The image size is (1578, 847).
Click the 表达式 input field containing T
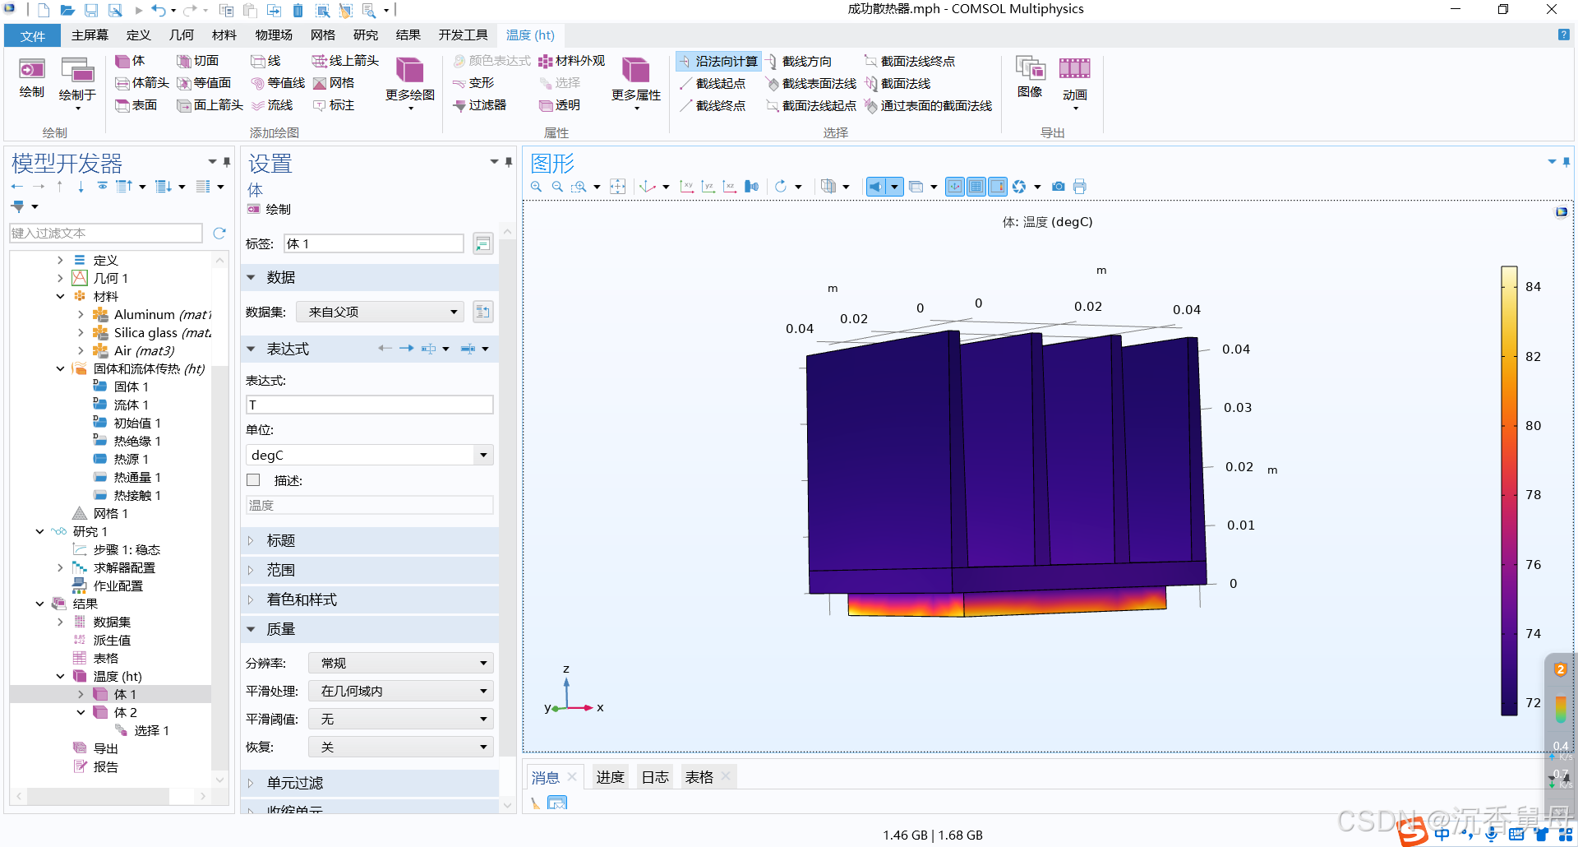pos(370,405)
